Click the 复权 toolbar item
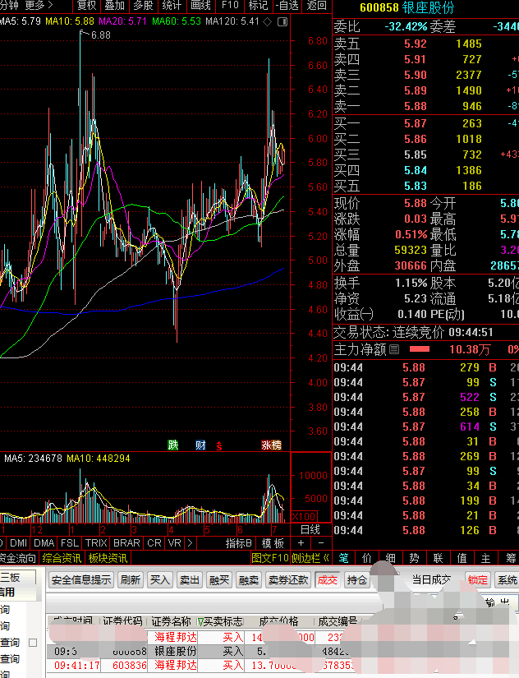 [86, 5]
